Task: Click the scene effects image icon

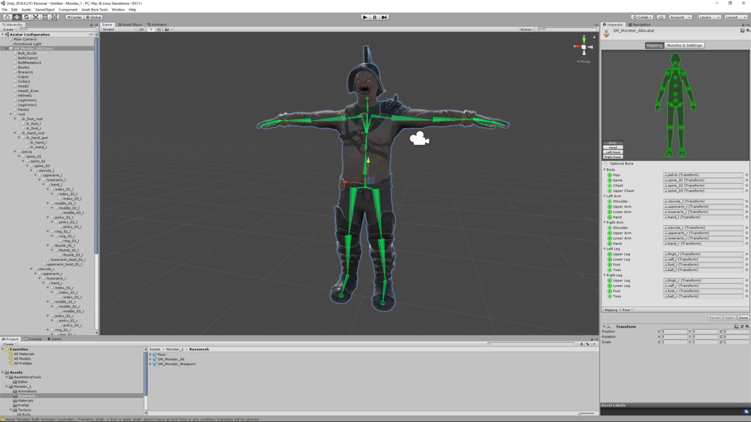Action: click(x=166, y=29)
